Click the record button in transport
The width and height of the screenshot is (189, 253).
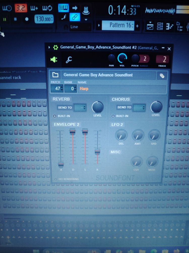tap(27, 19)
